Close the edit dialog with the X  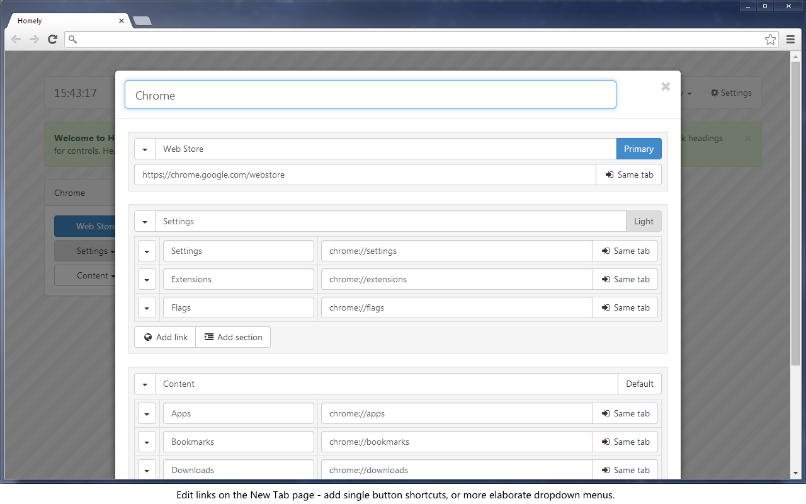pyautogui.click(x=666, y=87)
